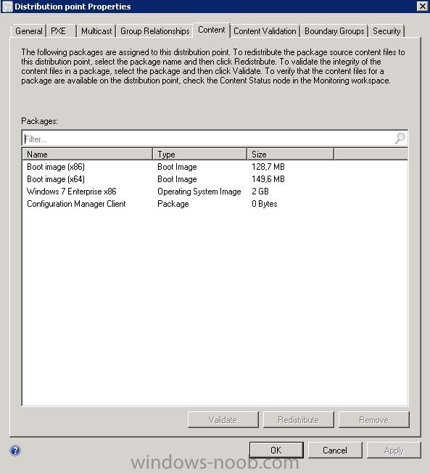Click the 0 Bytes size value
430x473 pixels.
(x=265, y=204)
